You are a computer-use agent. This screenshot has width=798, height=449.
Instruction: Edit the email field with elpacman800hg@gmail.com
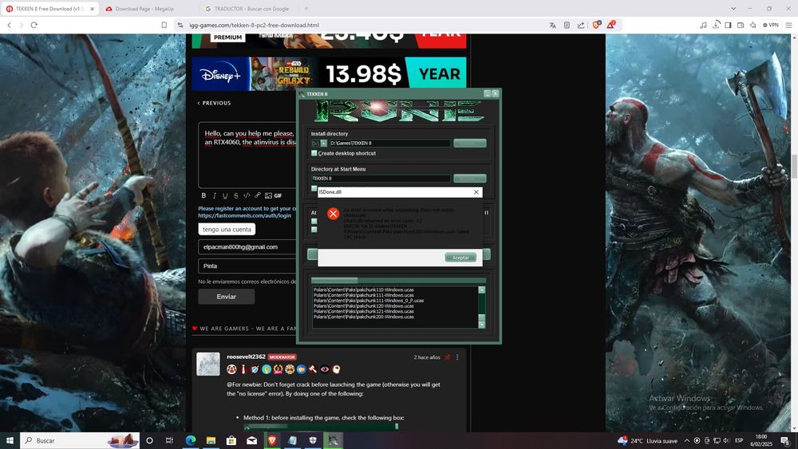click(248, 247)
